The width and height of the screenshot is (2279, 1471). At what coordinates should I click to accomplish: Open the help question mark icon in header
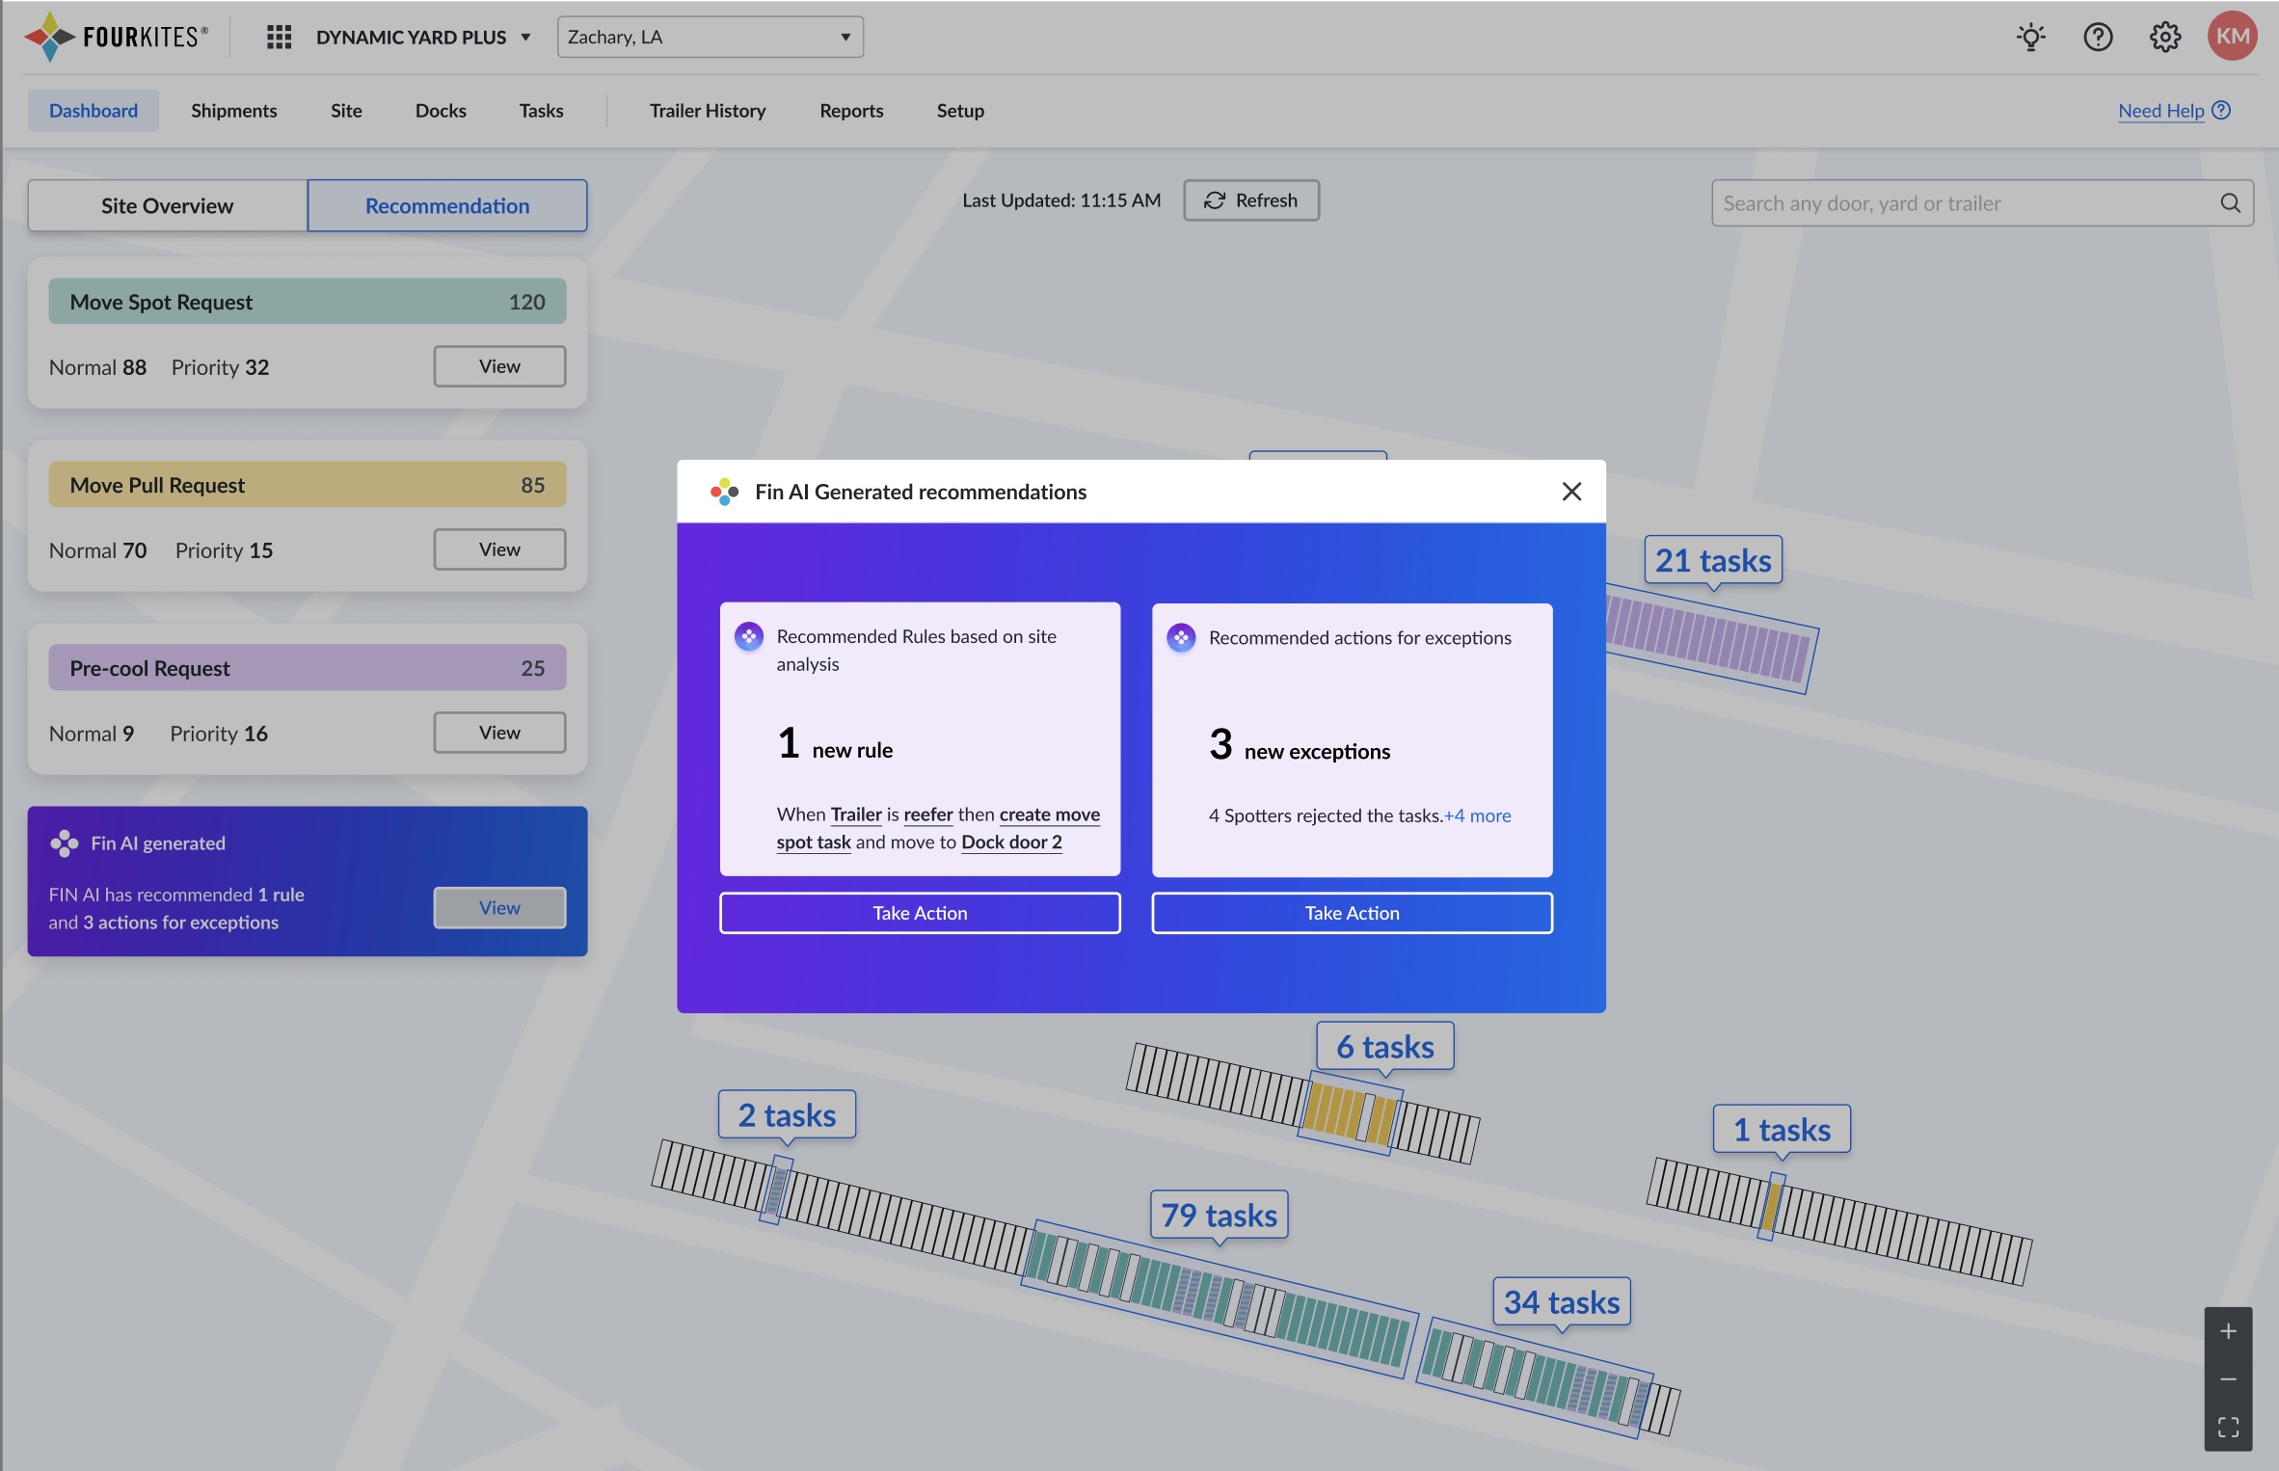tap(2098, 37)
